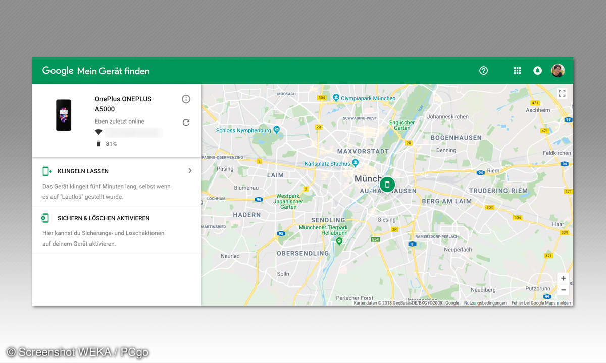Zoom out on the map

point(563,290)
